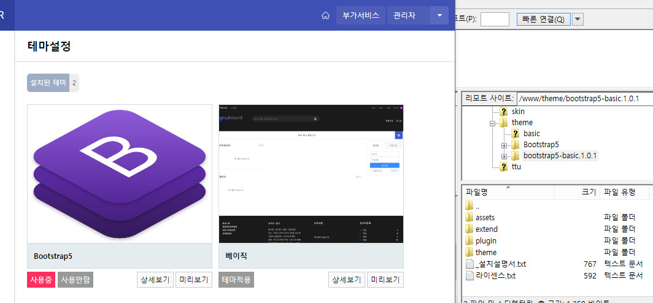Open the 관리자 menu

coord(409,15)
